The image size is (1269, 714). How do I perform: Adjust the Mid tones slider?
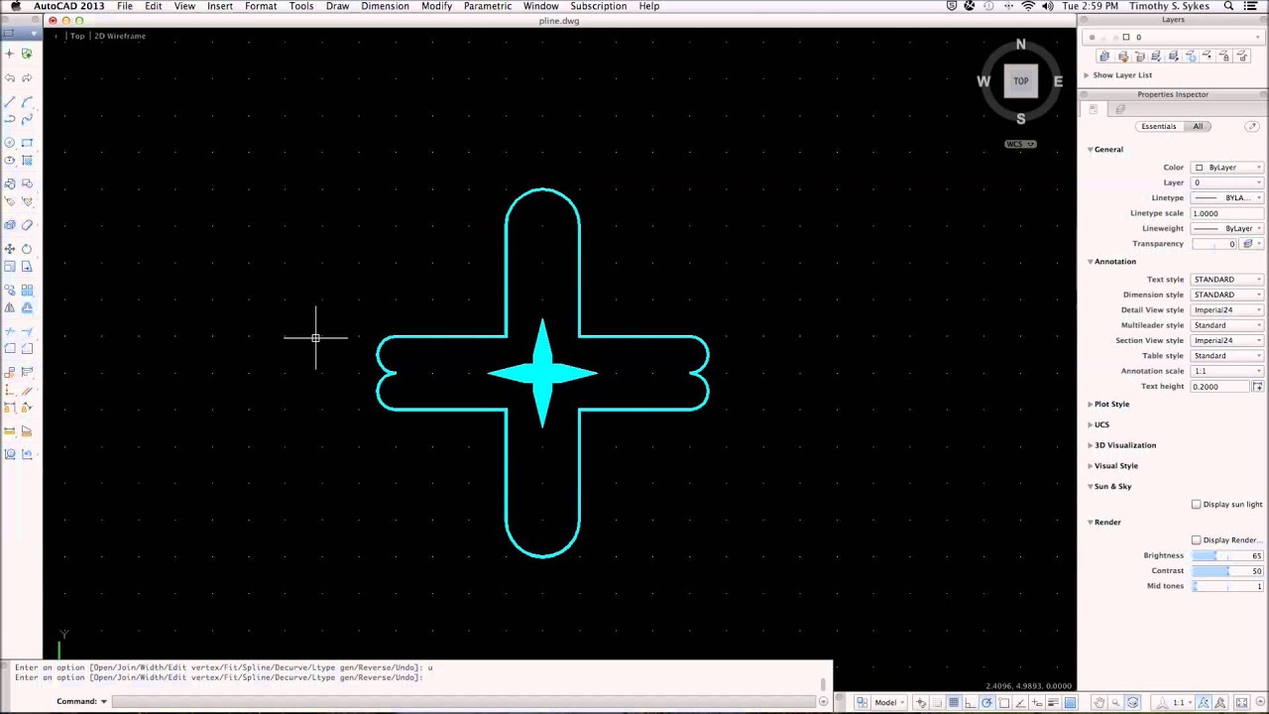1227,586
